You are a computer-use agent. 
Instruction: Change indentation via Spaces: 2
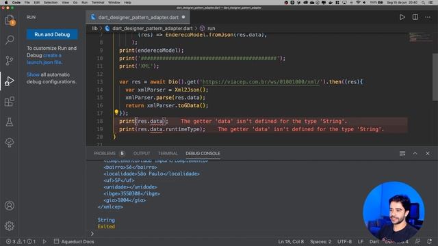320,241
